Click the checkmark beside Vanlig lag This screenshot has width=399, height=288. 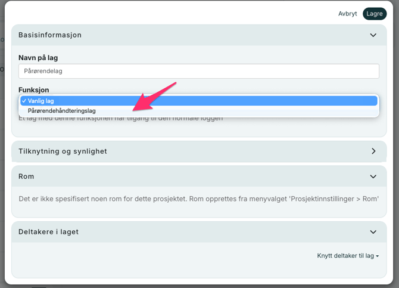(x=24, y=101)
